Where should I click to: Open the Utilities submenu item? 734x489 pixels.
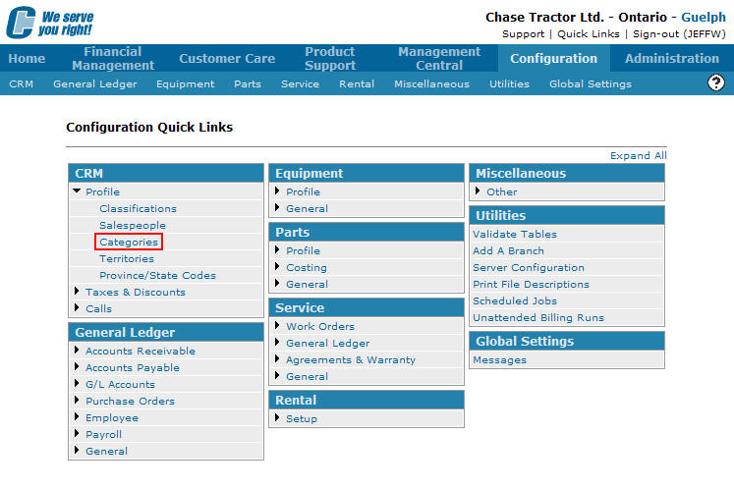(x=509, y=84)
